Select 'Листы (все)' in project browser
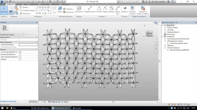This screenshot has width=197, height=110. [x=171, y=34]
